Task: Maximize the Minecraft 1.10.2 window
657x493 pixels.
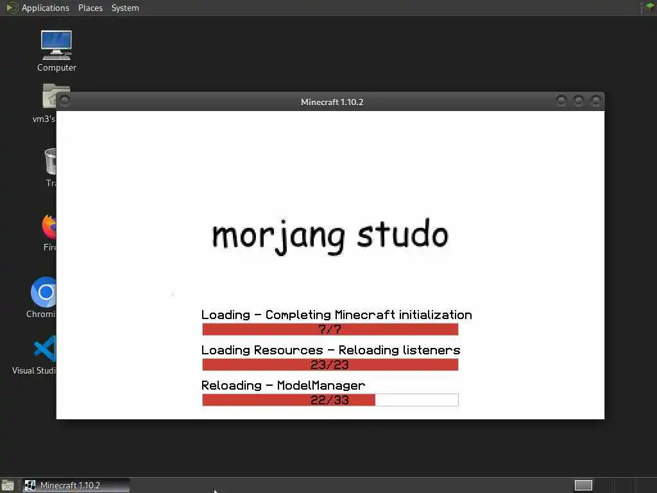Action: (x=579, y=101)
